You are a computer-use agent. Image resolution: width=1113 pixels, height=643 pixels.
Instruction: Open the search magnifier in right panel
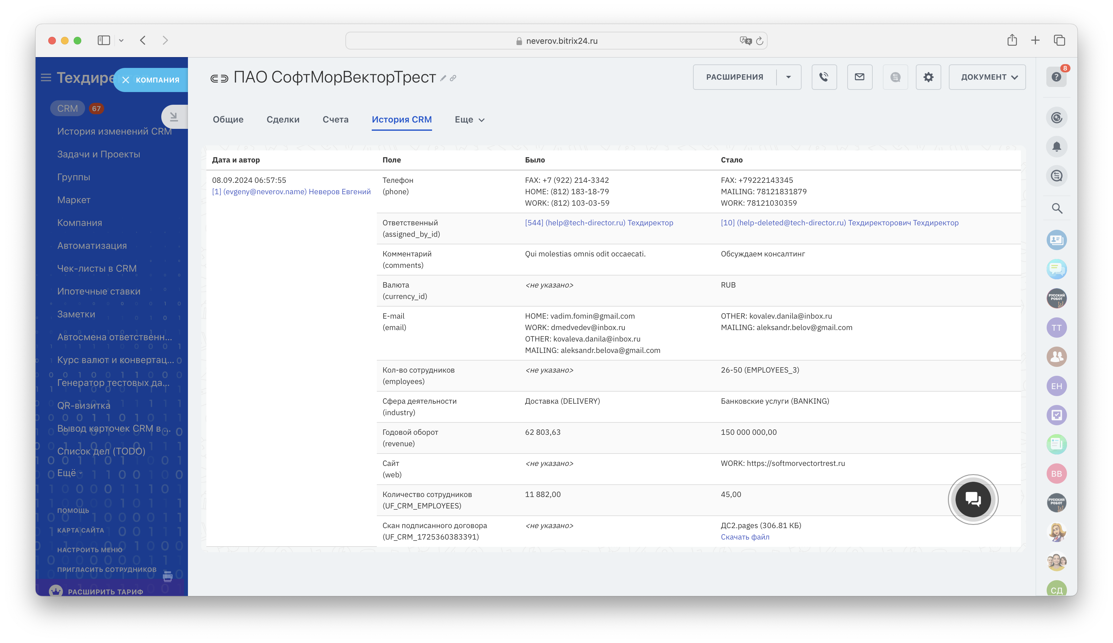(x=1056, y=209)
